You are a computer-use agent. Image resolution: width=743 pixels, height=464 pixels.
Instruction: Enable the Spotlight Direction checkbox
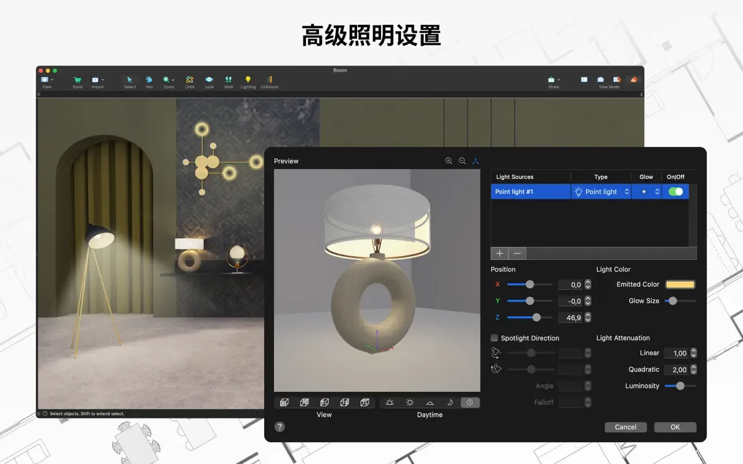point(494,338)
